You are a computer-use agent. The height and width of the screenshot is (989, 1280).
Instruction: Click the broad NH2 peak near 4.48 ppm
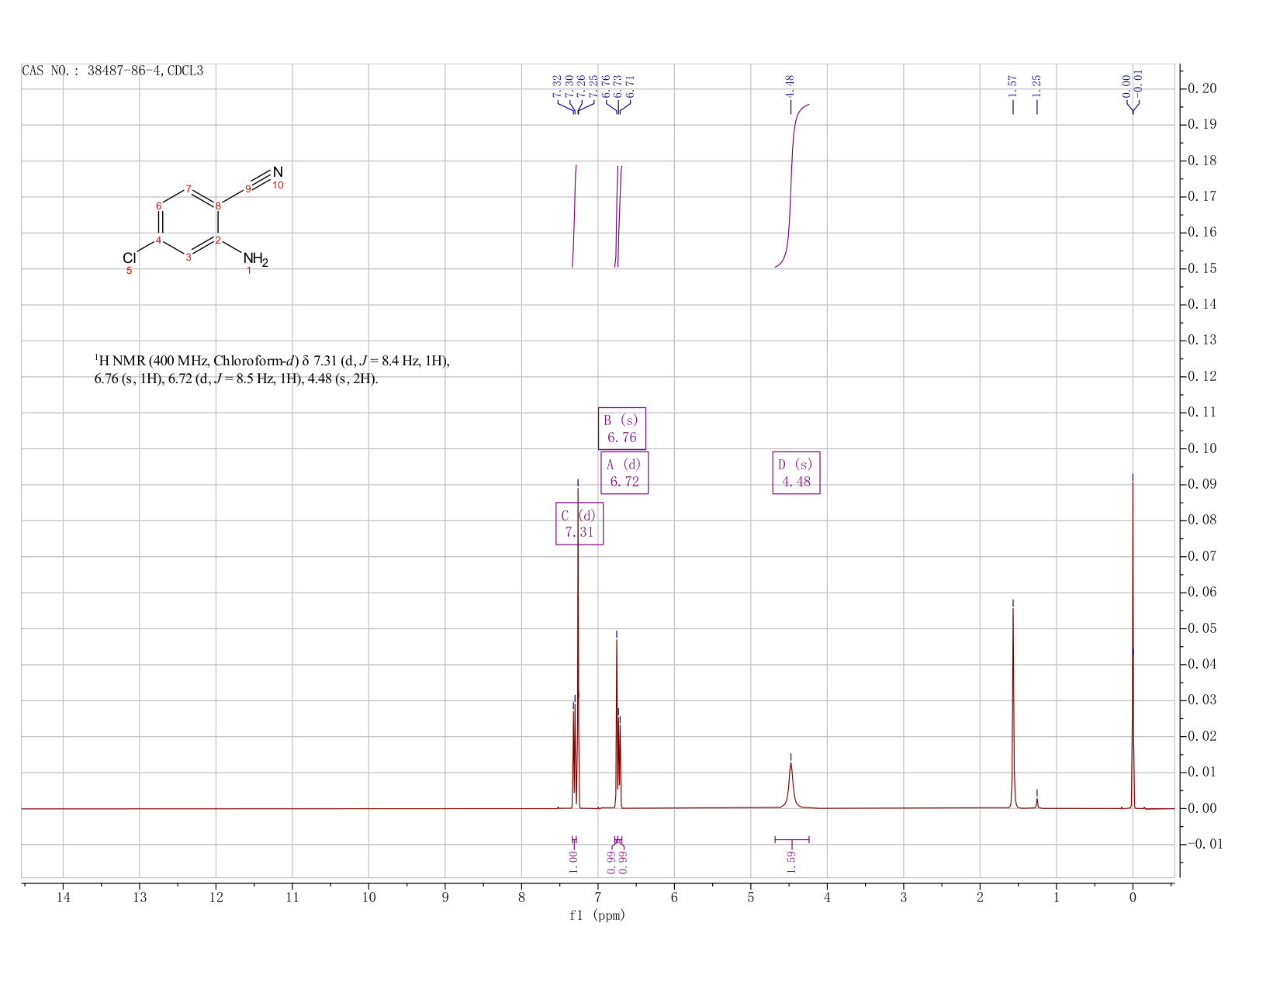(790, 785)
